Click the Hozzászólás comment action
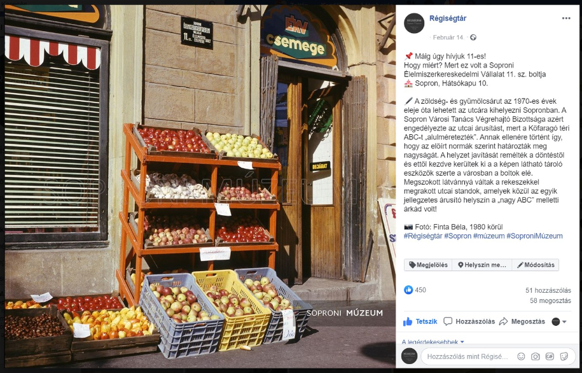Screen dimensions: 582x373 coord(469,321)
